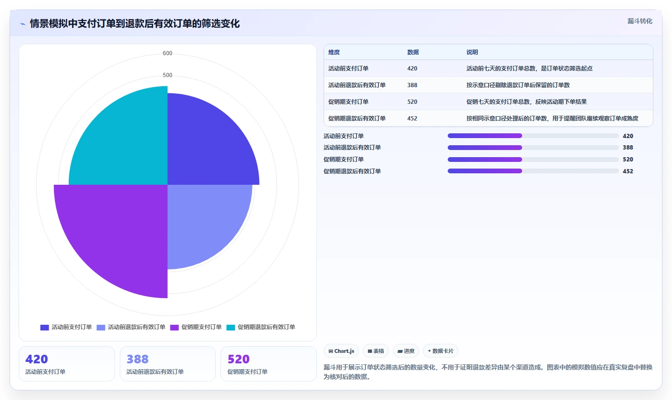Screen dimensions: 672x400
Task: Click the 漏斗转化 tag in header
Action: click(640, 21)
